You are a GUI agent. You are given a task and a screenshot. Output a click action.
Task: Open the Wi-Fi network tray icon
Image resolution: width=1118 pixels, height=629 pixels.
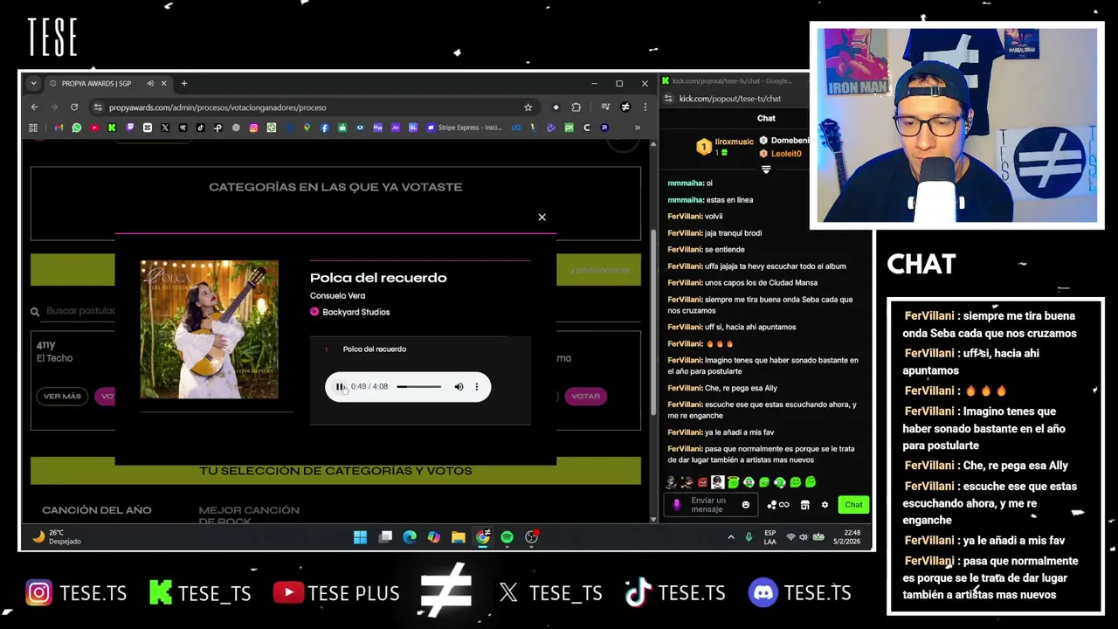click(790, 537)
